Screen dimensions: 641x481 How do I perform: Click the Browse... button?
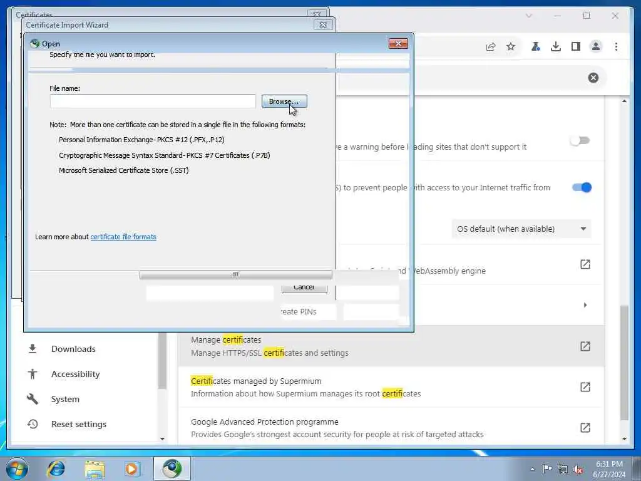pos(284,101)
